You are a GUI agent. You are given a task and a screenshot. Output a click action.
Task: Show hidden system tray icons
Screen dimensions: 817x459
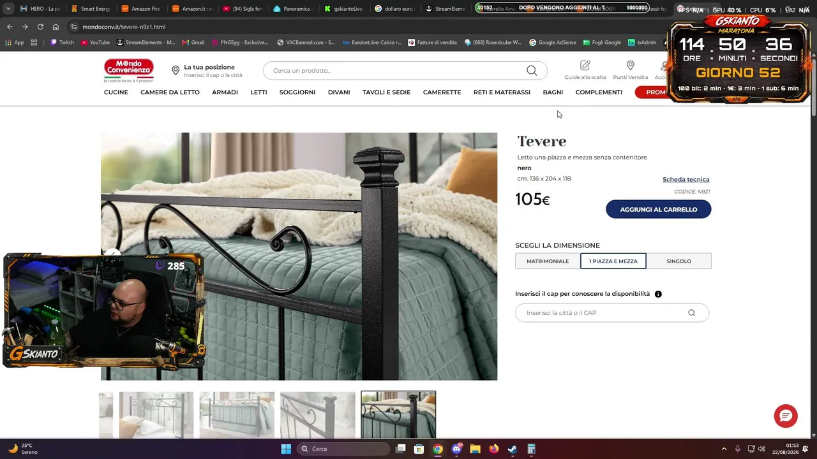tap(724, 449)
